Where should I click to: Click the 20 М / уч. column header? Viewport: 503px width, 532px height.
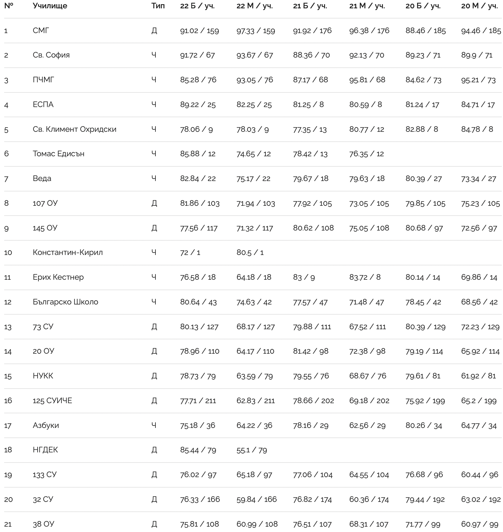[x=479, y=6]
